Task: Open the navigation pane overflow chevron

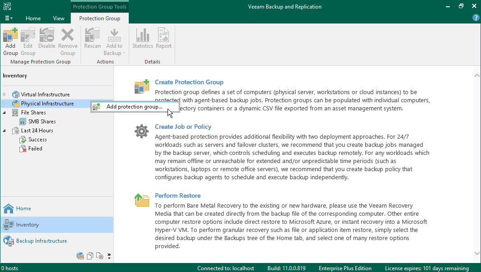Action: point(109,256)
